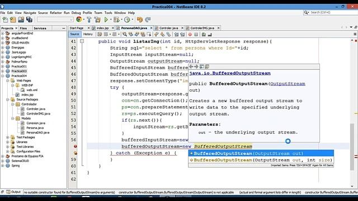This screenshot has height=201, width=358.
Task: Run the project with green play icon
Action: tap(106, 20)
